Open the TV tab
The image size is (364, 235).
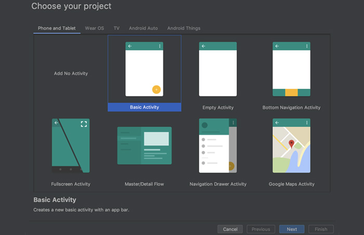click(116, 28)
